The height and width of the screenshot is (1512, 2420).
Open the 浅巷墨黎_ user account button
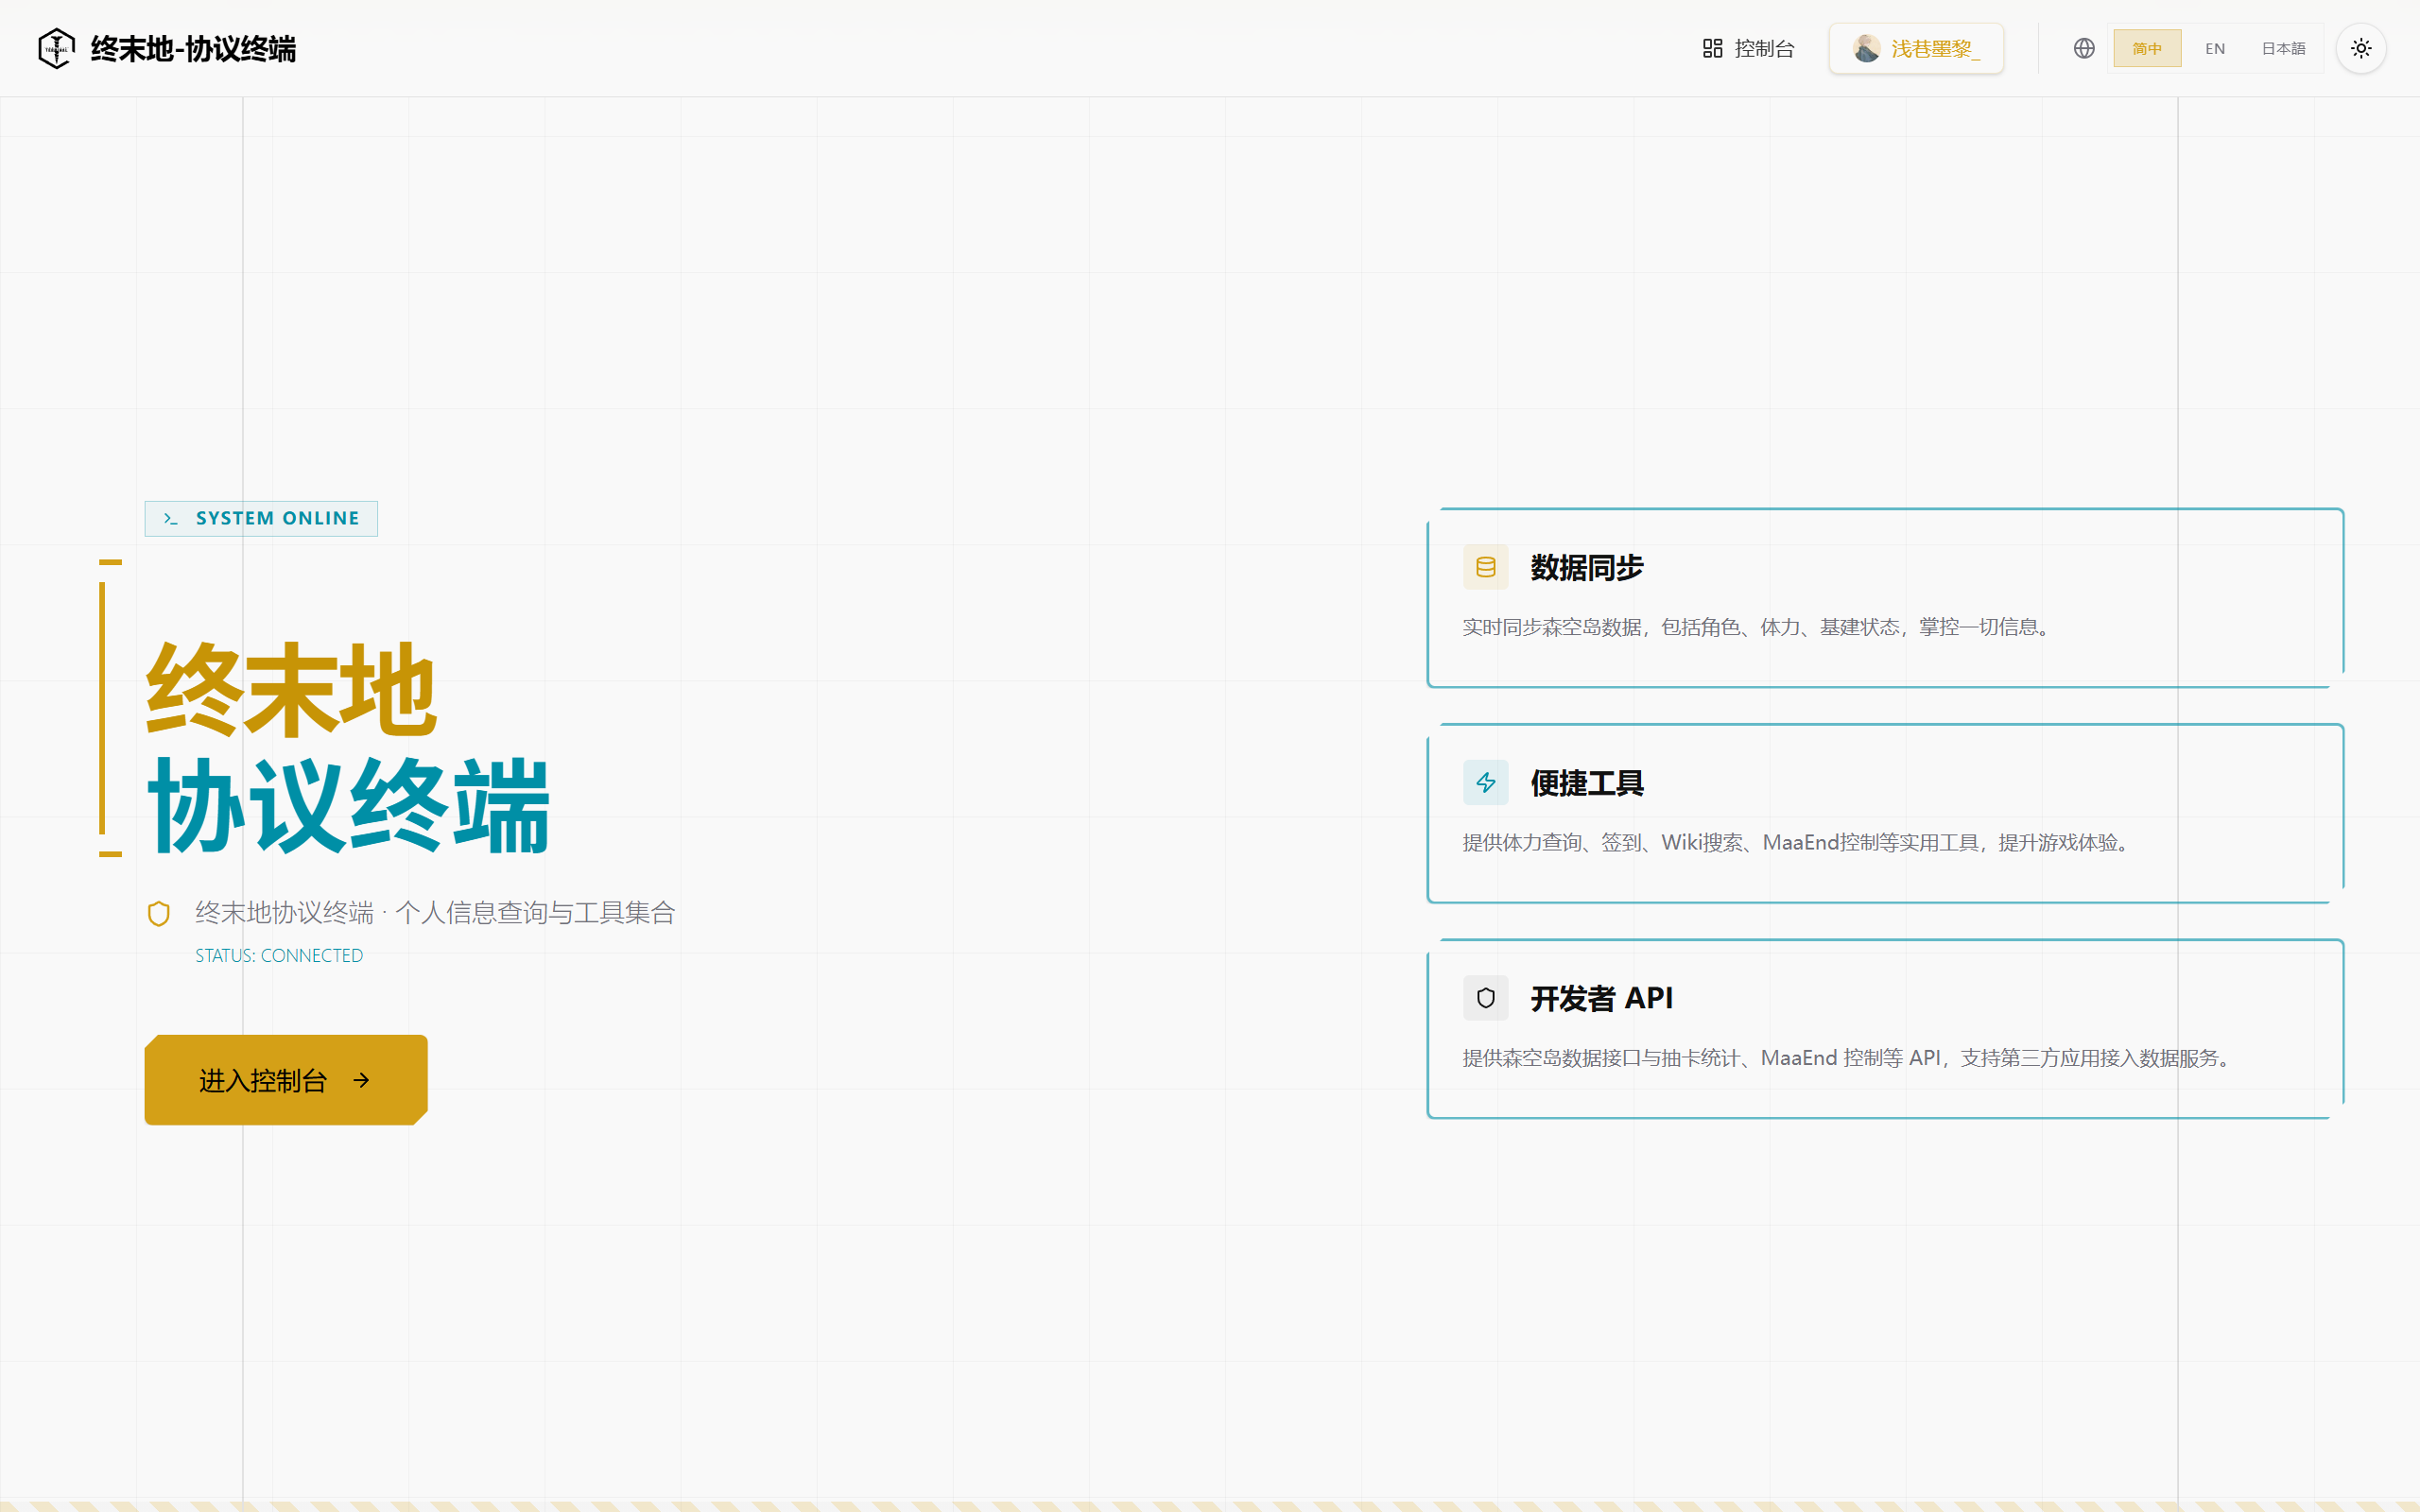[x=1916, y=48]
